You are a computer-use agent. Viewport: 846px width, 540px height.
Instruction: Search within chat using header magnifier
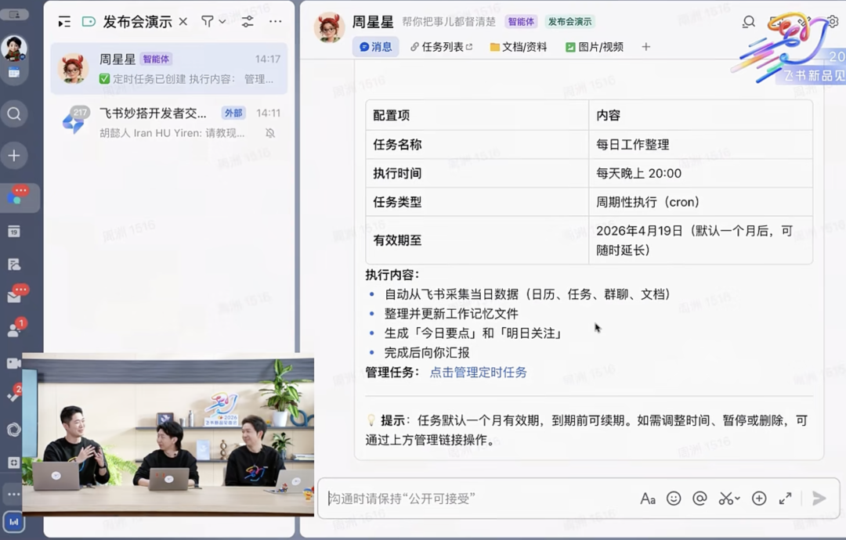pyautogui.click(x=749, y=22)
